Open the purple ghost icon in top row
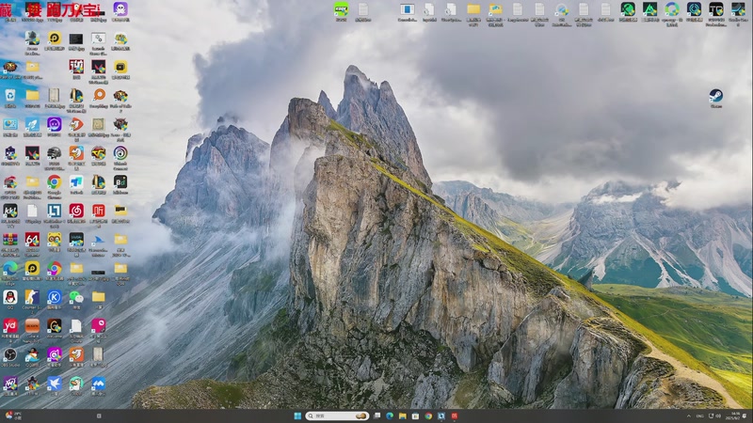The height and width of the screenshot is (423, 753). tap(120, 9)
